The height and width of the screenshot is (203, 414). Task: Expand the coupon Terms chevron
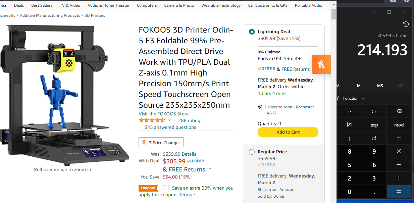[x=195, y=194]
